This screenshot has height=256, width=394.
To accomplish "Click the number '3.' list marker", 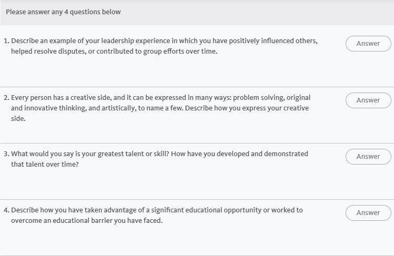I will 6,154.
